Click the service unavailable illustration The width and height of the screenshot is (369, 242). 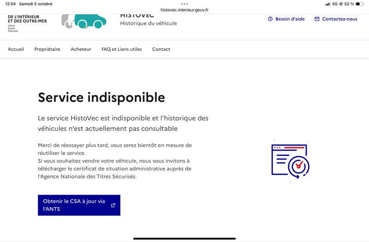coord(291,161)
